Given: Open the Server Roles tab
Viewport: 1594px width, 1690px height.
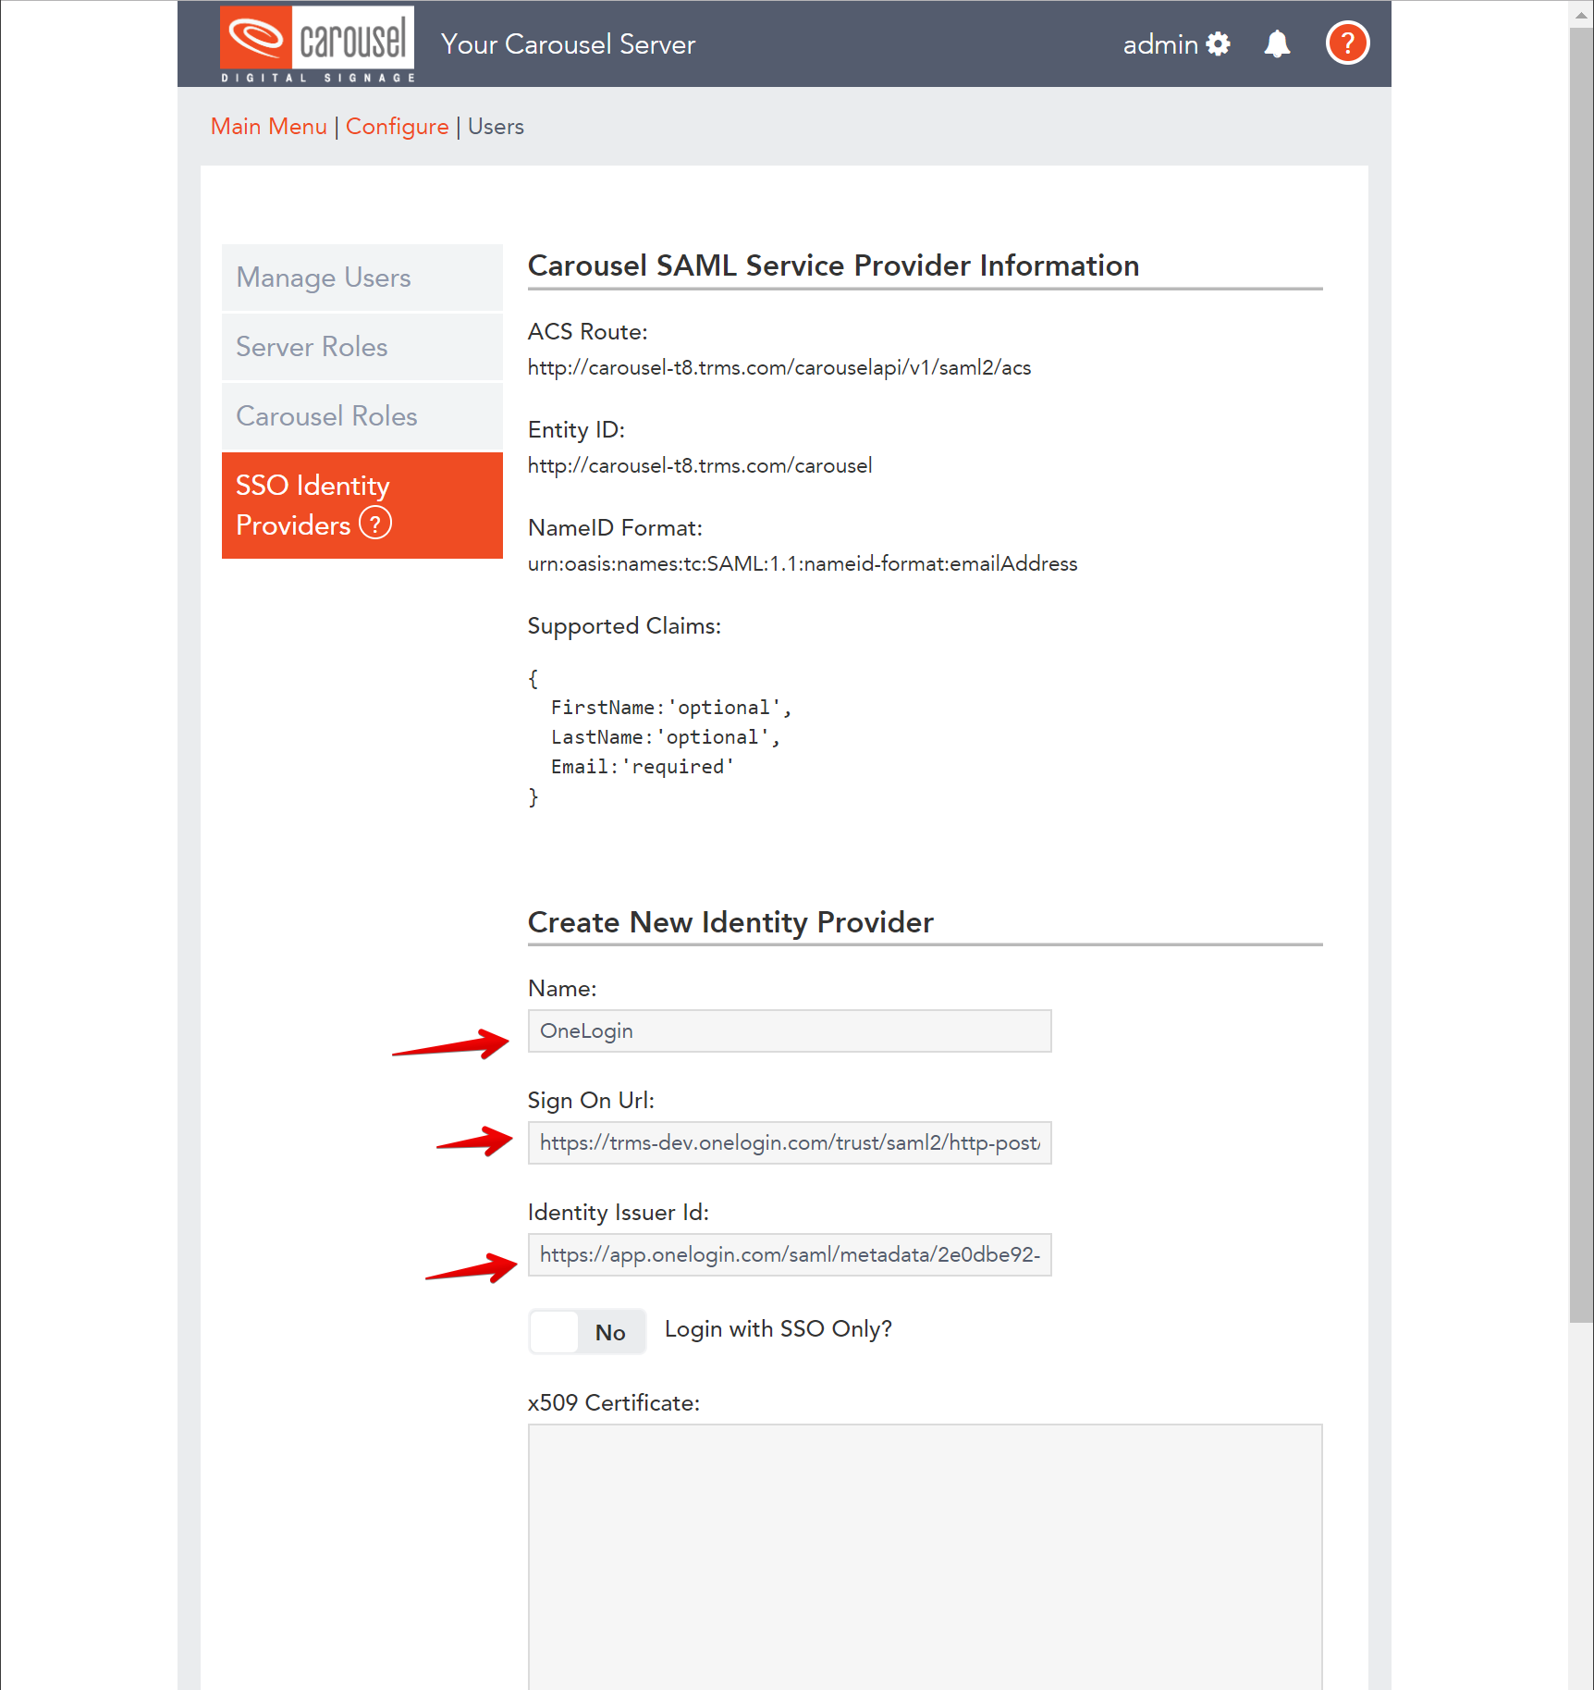Looking at the screenshot, I should [x=362, y=347].
